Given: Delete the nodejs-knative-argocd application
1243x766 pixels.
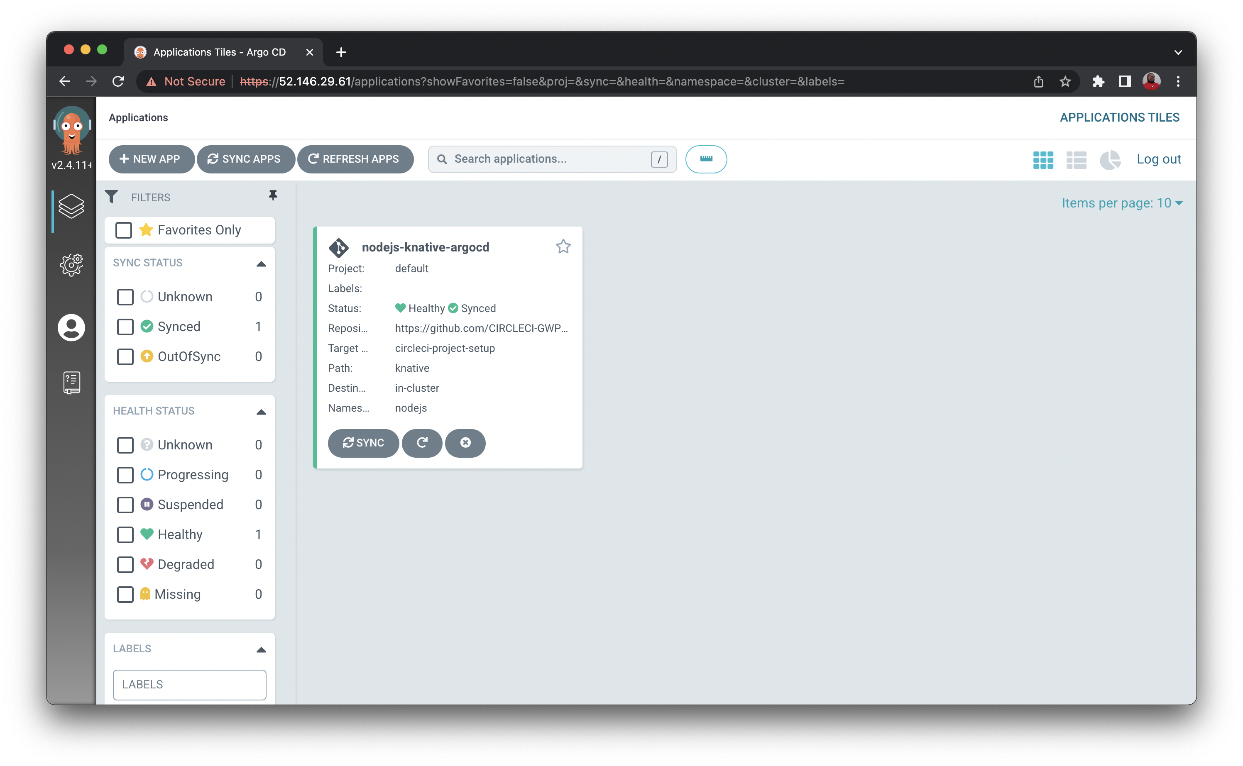Looking at the screenshot, I should 465,443.
